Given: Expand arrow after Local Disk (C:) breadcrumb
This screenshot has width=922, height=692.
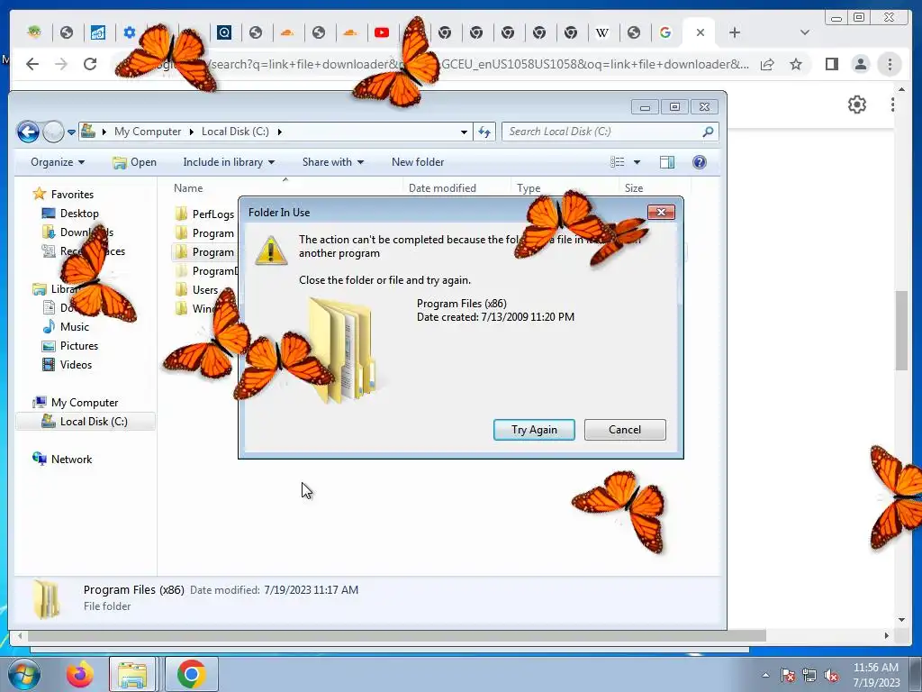Looking at the screenshot, I should [x=279, y=132].
